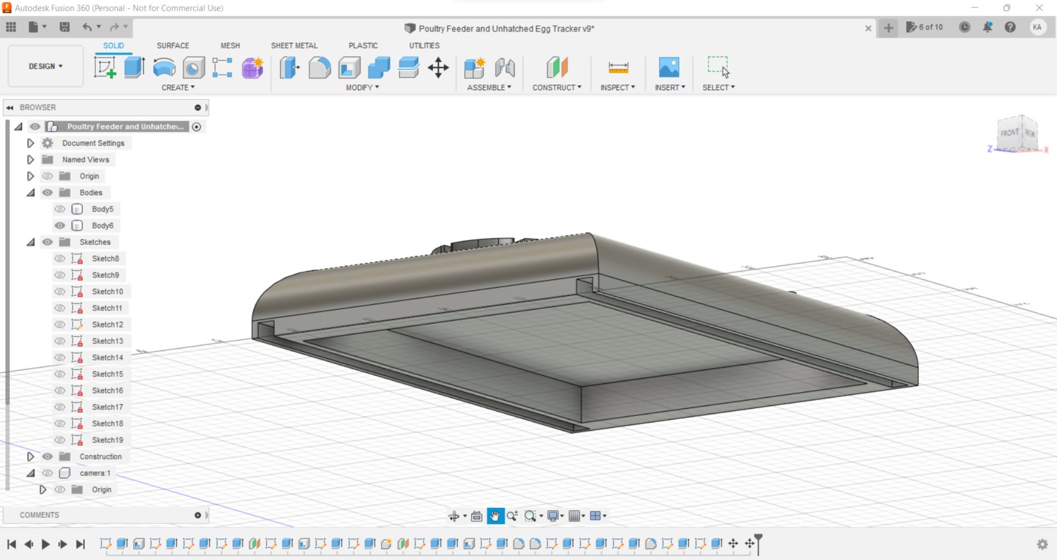The image size is (1057, 560).
Task: Open the SURFACE tab
Action: [x=173, y=46]
